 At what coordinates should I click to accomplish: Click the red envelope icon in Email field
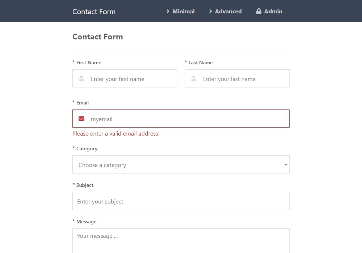point(81,119)
